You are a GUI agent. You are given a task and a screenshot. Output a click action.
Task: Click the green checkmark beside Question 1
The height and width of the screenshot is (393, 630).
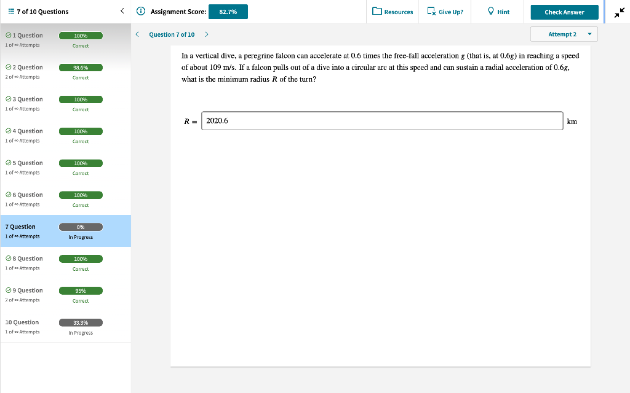tap(7, 35)
